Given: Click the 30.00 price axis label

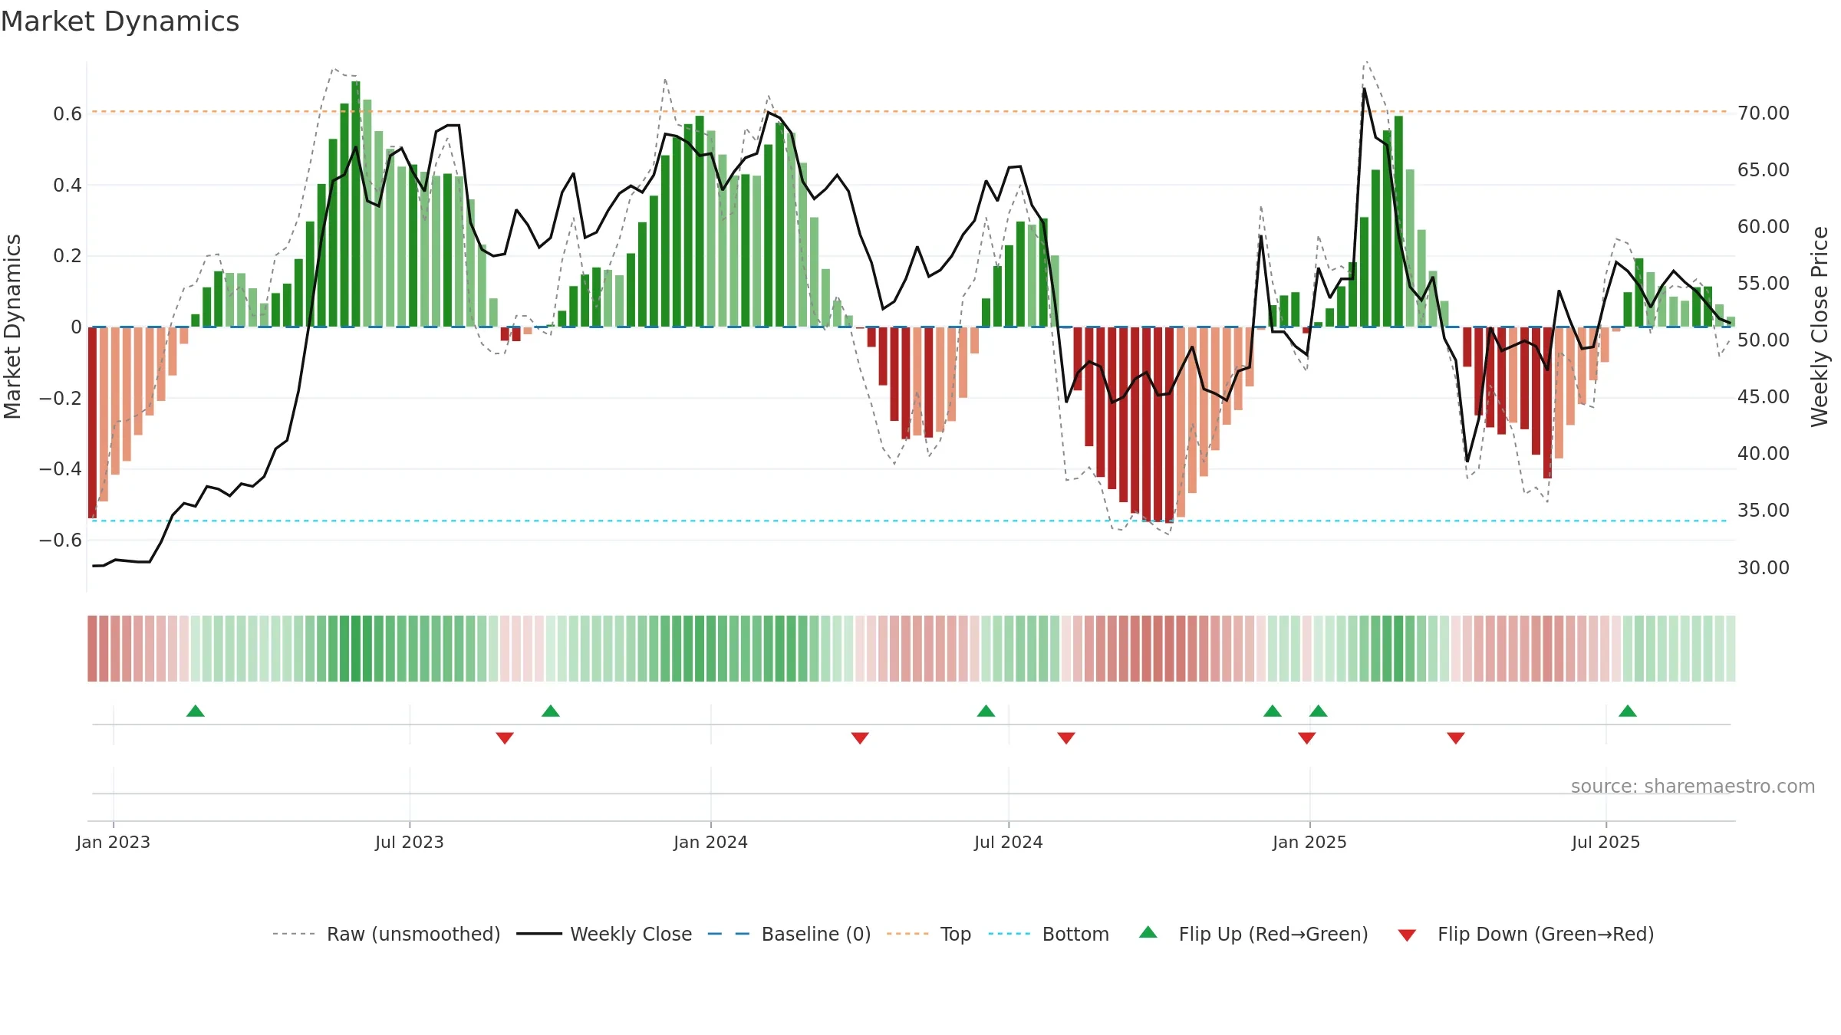Looking at the screenshot, I should [x=1764, y=567].
